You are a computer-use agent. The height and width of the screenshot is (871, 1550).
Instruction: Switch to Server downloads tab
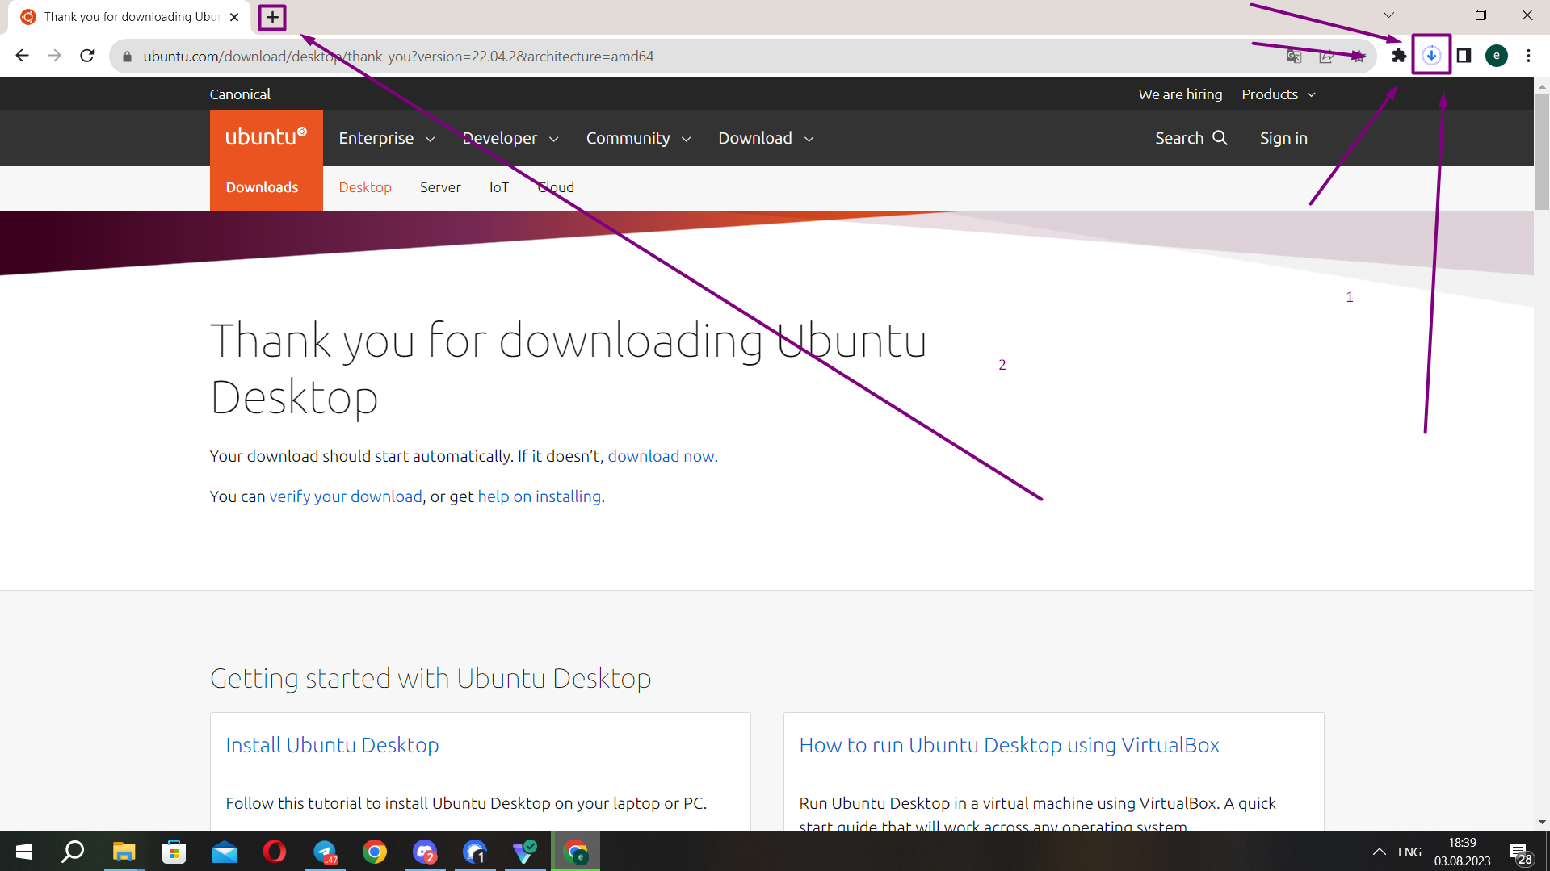[x=440, y=187]
